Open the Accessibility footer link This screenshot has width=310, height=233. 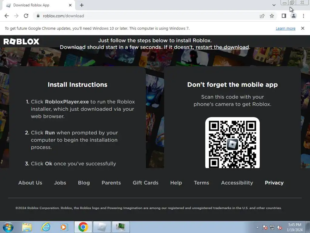[237, 183]
